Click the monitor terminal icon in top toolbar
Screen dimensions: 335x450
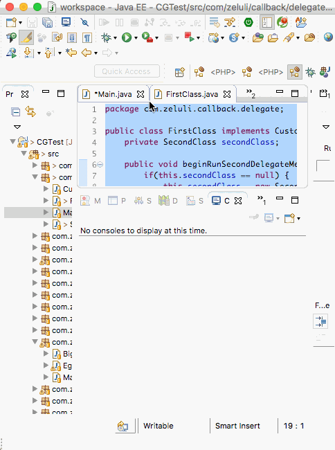(x=66, y=22)
